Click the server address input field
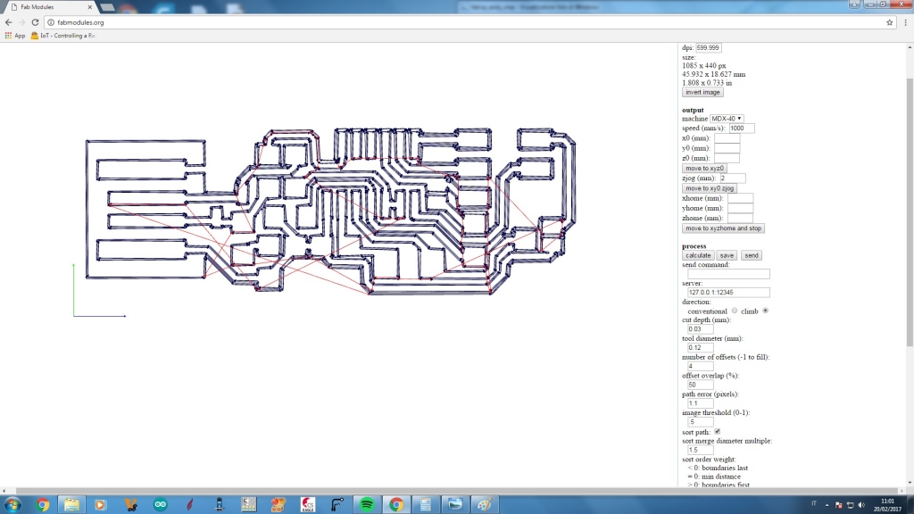Image resolution: width=914 pixels, height=514 pixels. pyautogui.click(x=728, y=293)
